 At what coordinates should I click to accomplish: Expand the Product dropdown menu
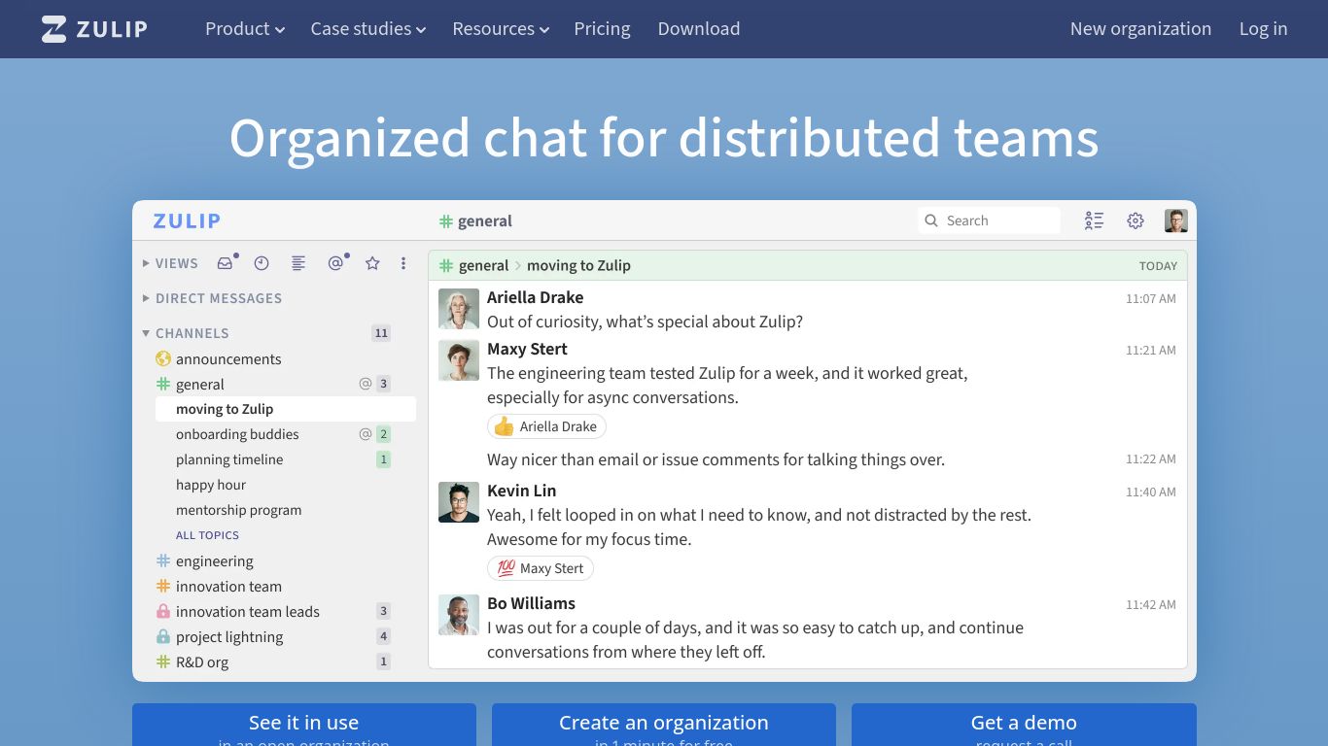pyautogui.click(x=245, y=29)
